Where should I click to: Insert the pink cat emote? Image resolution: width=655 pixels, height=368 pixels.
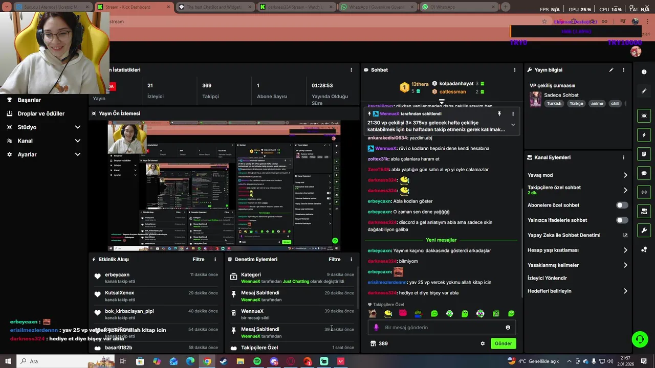pos(403,313)
